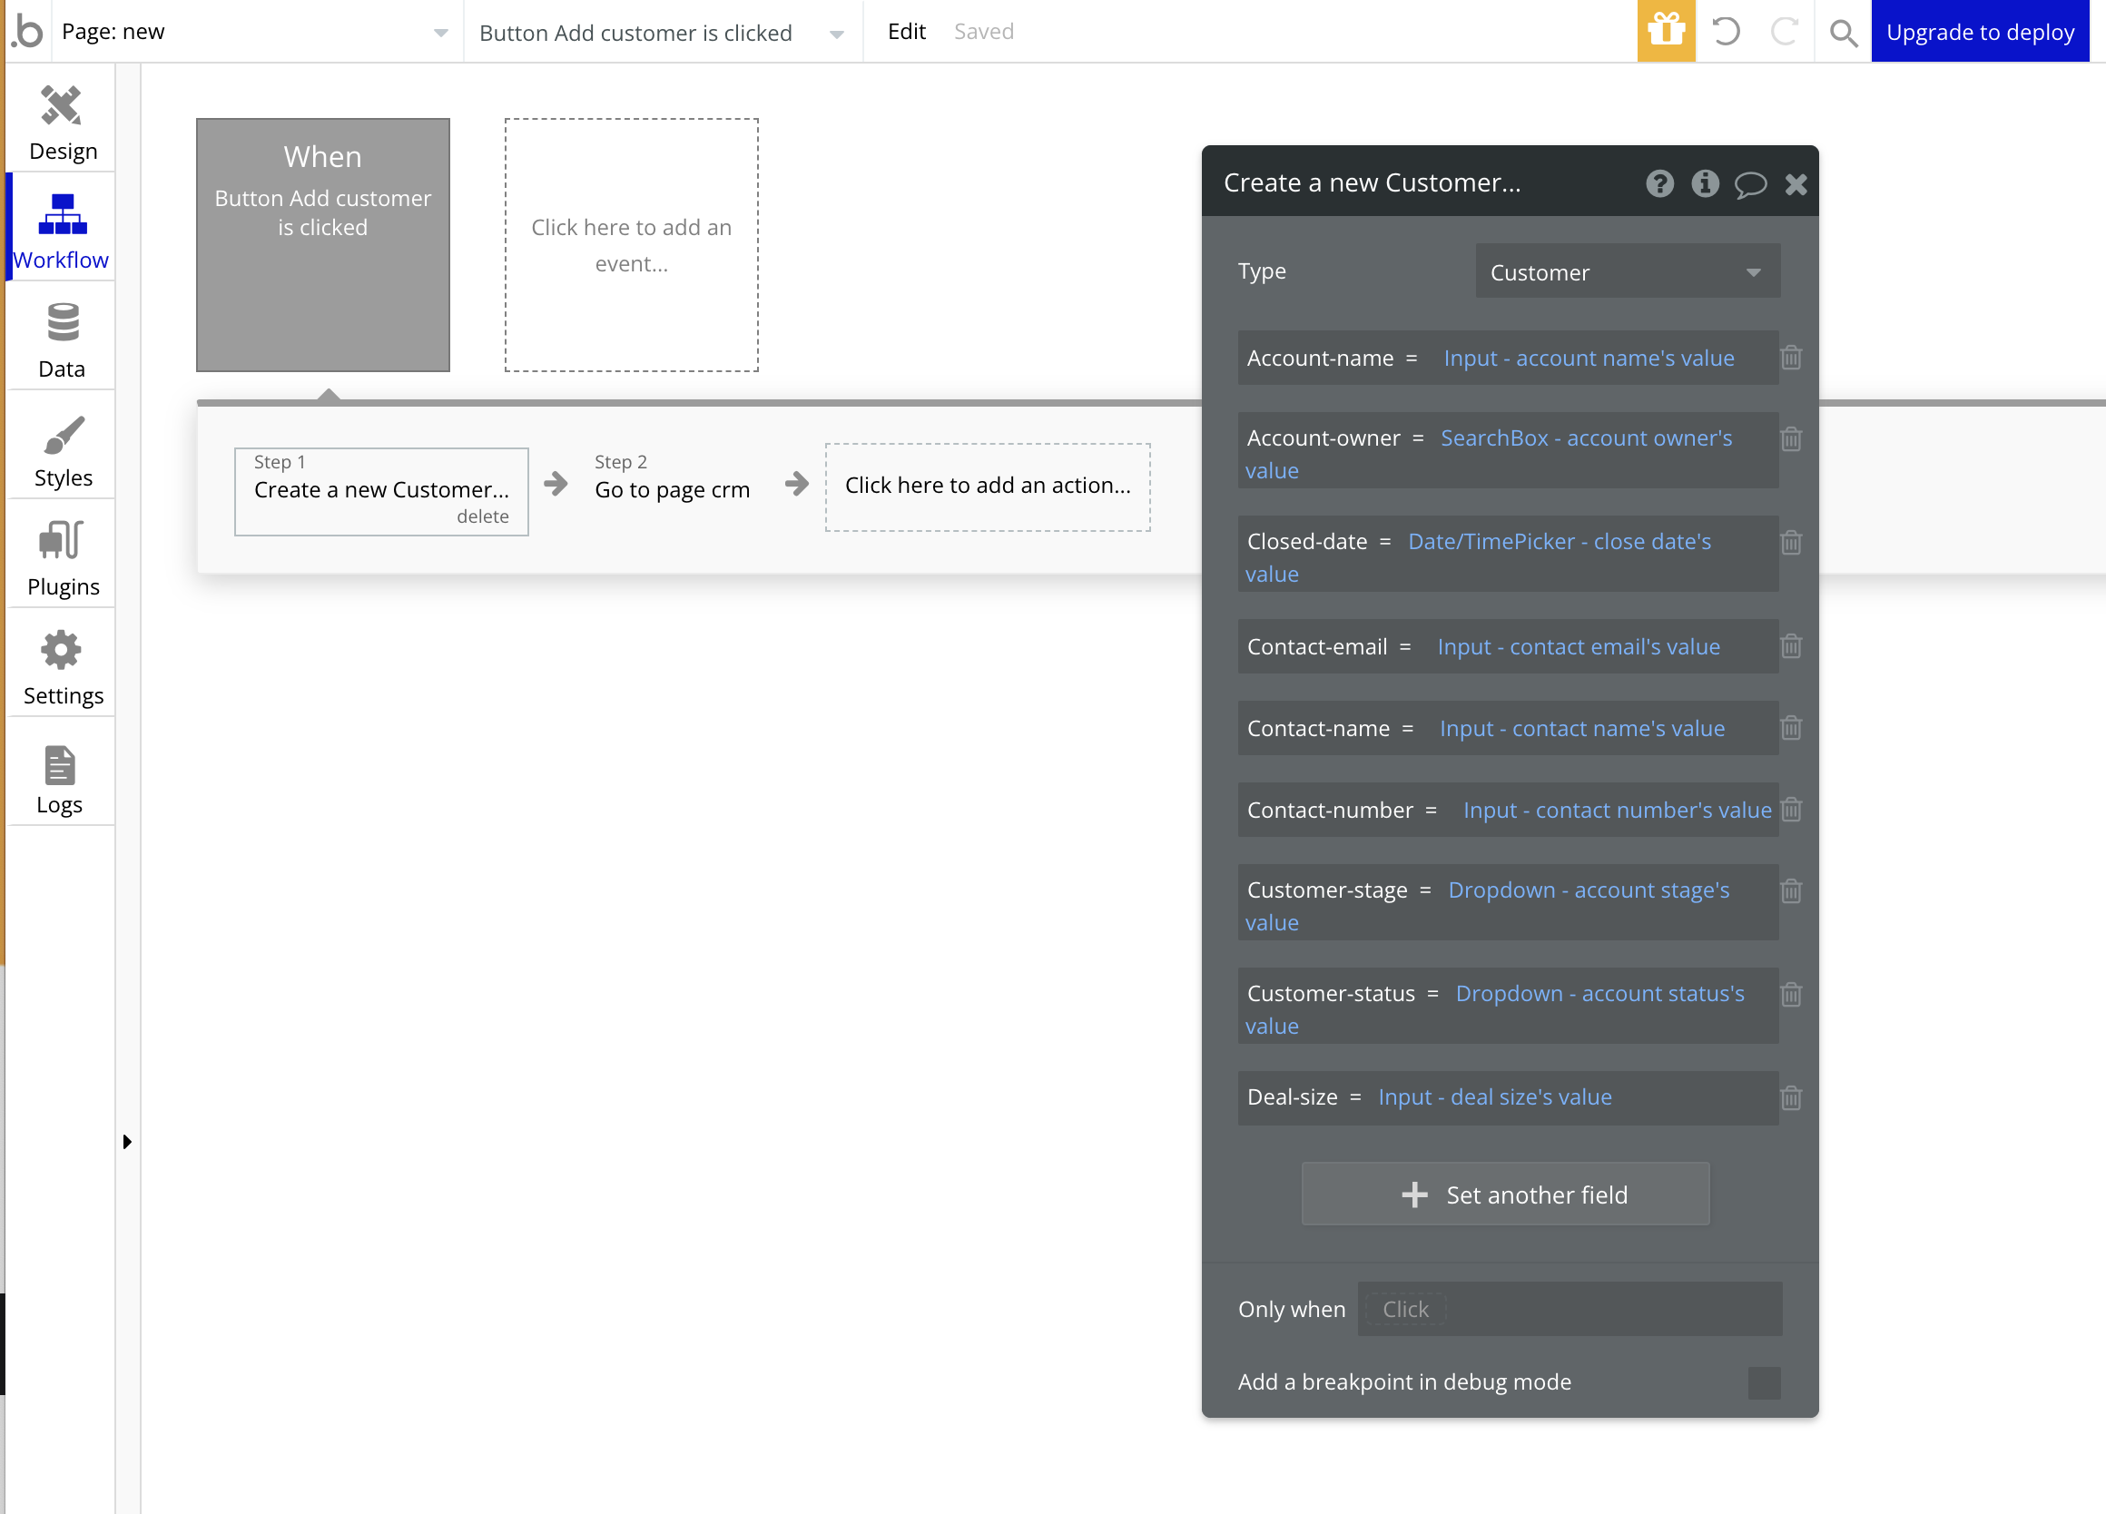This screenshot has width=2106, height=1514.
Task: Expand the Type Customer dropdown
Action: pyautogui.click(x=1627, y=272)
